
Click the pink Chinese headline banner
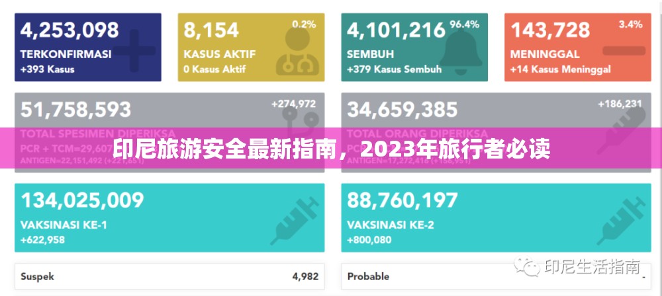pos(331,148)
